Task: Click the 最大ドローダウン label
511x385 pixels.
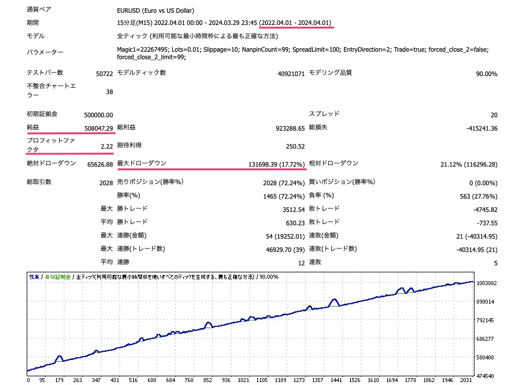Action: [142, 163]
